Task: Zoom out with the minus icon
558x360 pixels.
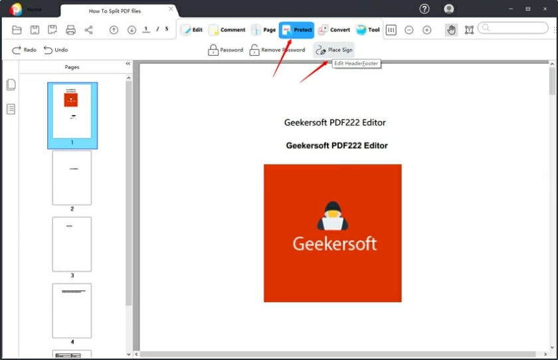Action: pyautogui.click(x=409, y=31)
